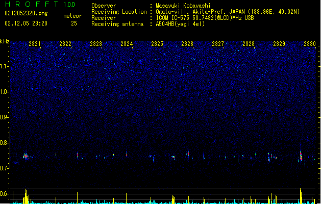Click the 0.6 kHz axis label

pos(4,194)
